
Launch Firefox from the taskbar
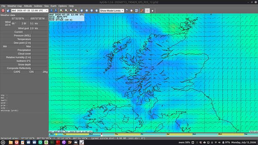click(x=16, y=142)
